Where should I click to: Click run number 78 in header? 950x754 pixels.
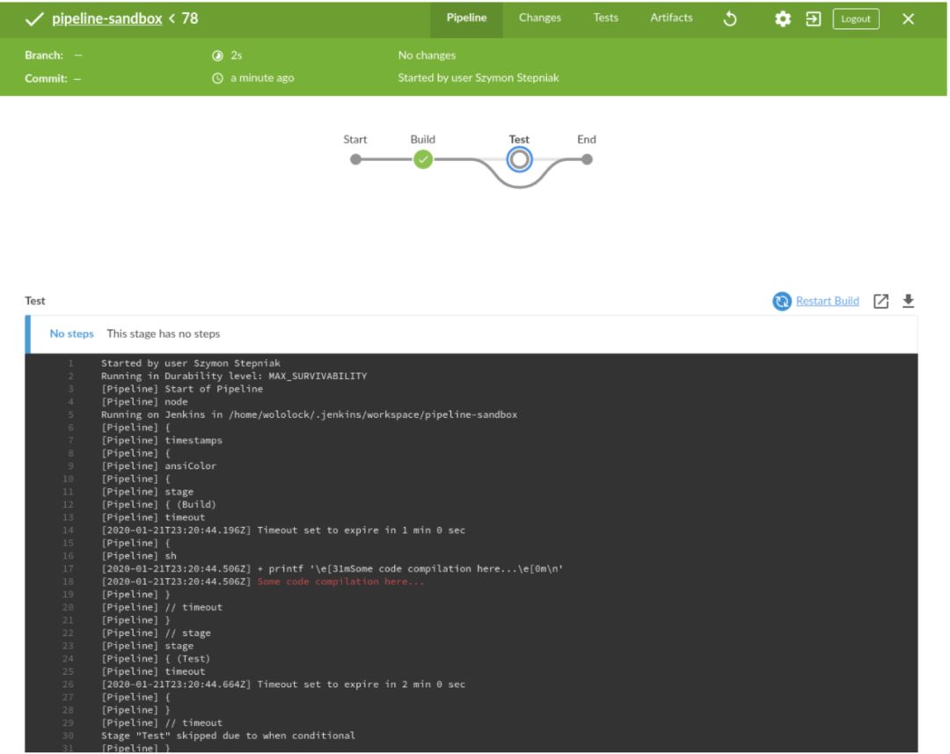point(190,18)
